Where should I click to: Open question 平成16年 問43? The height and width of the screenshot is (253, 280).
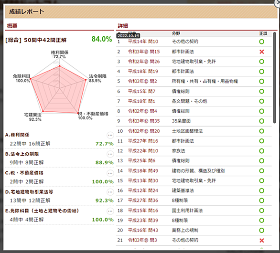pos(143,231)
